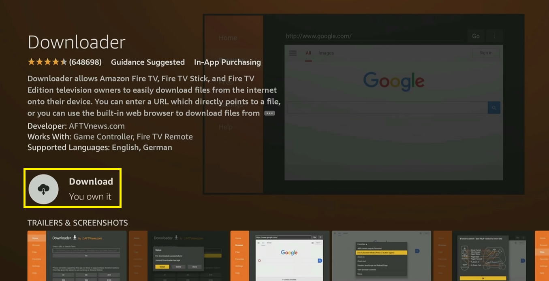Viewport: 549px width, 281px height.
Task: Click the 'Downloader' app title
Action: pyautogui.click(x=77, y=42)
